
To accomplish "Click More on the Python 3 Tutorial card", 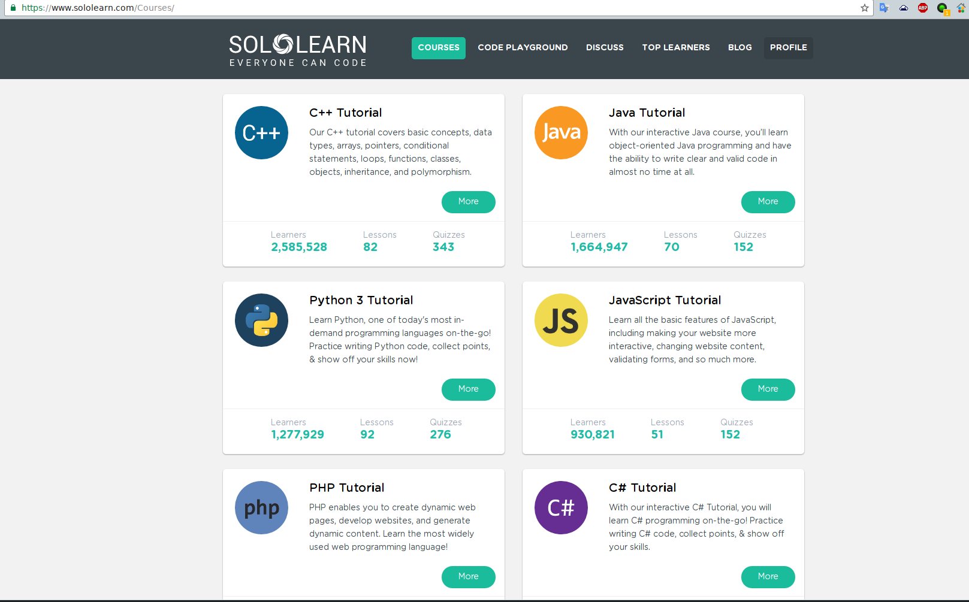I will click(x=469, y=389).
